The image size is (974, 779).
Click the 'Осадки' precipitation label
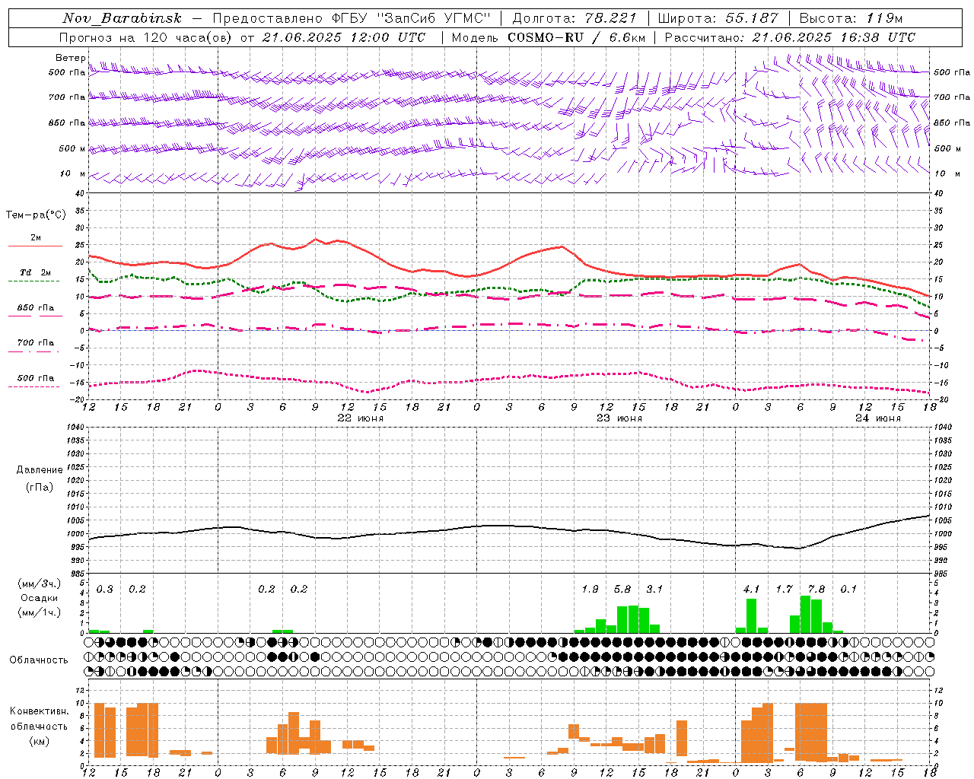(x=39, y=598)
